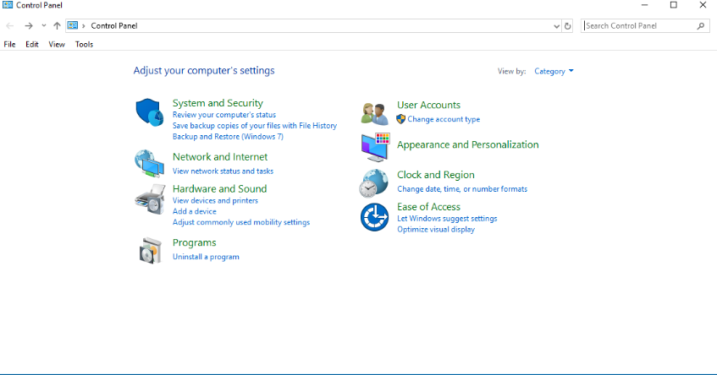
Task: Select View network status and tasks link
Action: click(223, 171)
